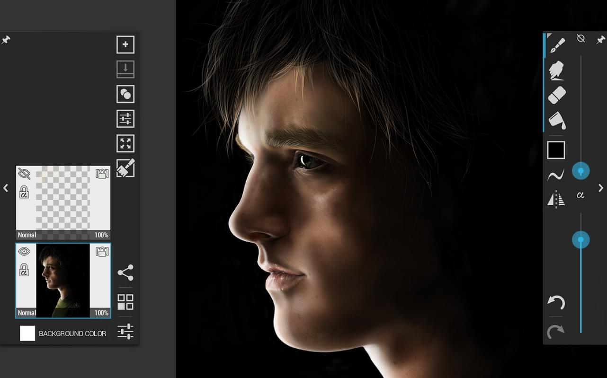Open the Normal blend mode of portrait layer
The width and height of the screenshot is (607, 378).
pos(27,313)
